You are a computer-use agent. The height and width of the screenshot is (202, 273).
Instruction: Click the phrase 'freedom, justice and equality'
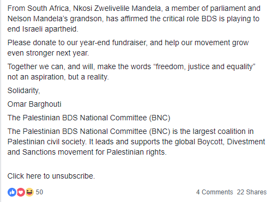pos(204,66)
